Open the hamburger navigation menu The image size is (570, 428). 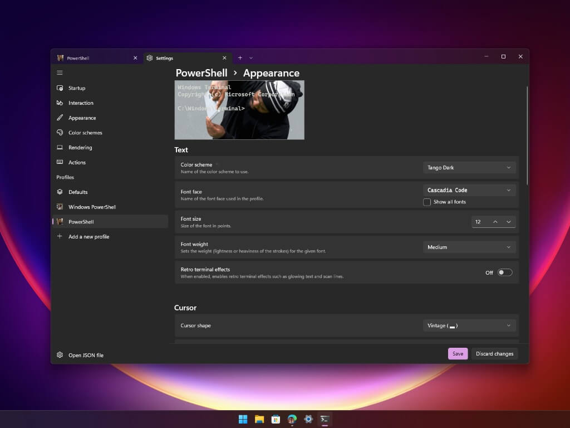point(60,73)
